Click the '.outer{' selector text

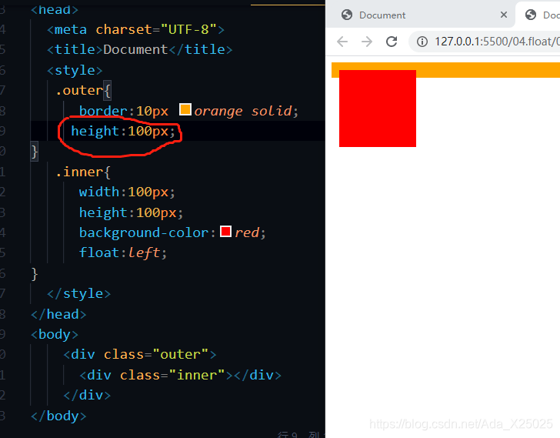83,90
